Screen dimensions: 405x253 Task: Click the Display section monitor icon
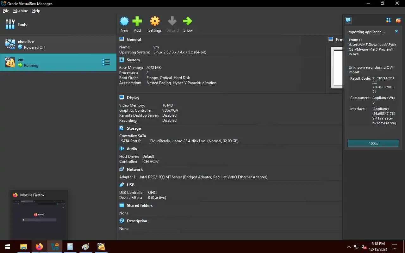122,97
